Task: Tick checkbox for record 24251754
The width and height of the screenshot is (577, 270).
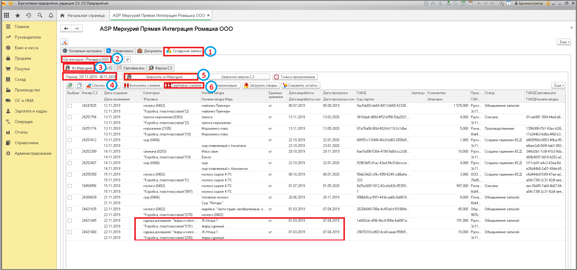Action: click(x=70, y=117)
